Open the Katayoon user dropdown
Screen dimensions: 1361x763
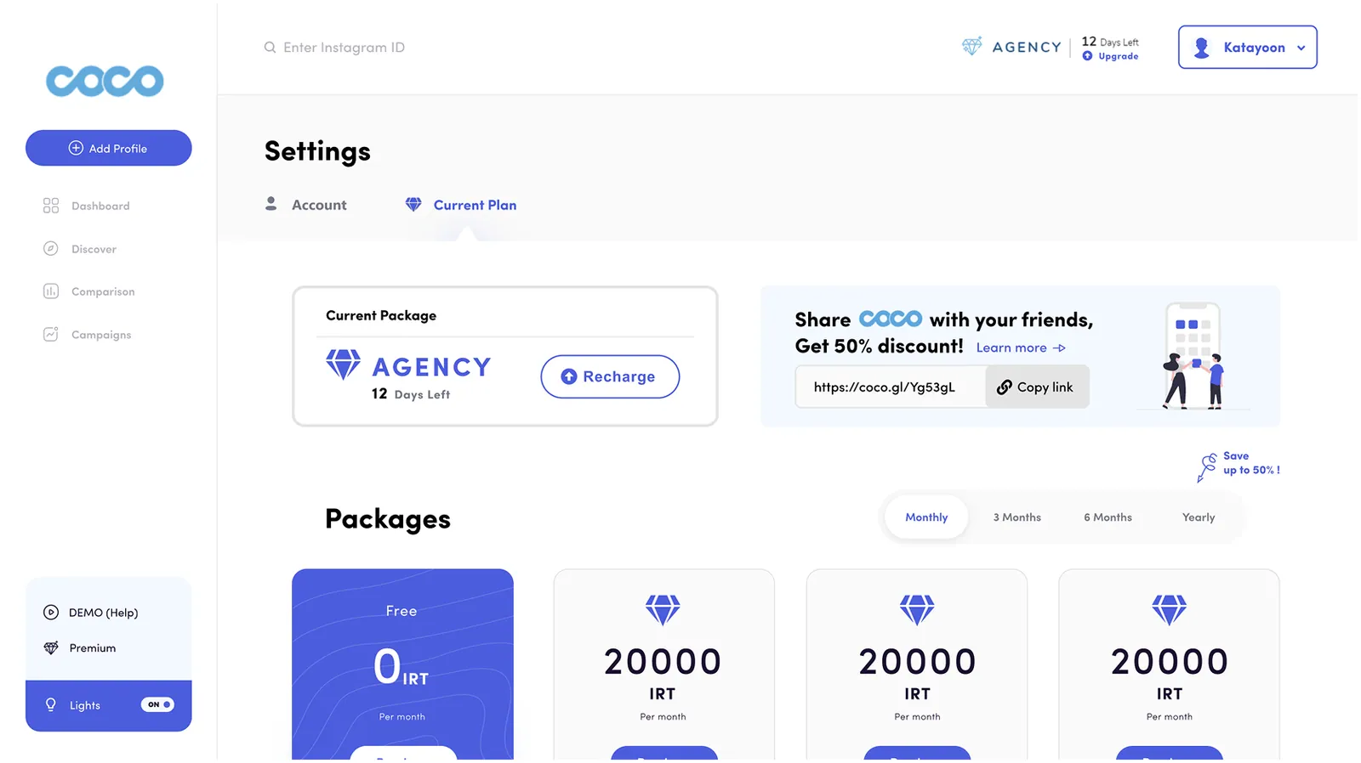1247,48
